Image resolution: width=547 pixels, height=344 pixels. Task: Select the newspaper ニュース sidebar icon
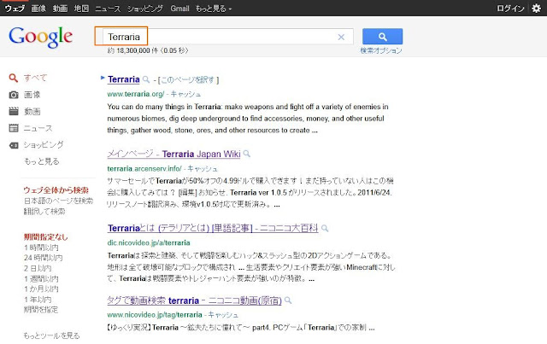pyautogui.click(x=14, y=128)
